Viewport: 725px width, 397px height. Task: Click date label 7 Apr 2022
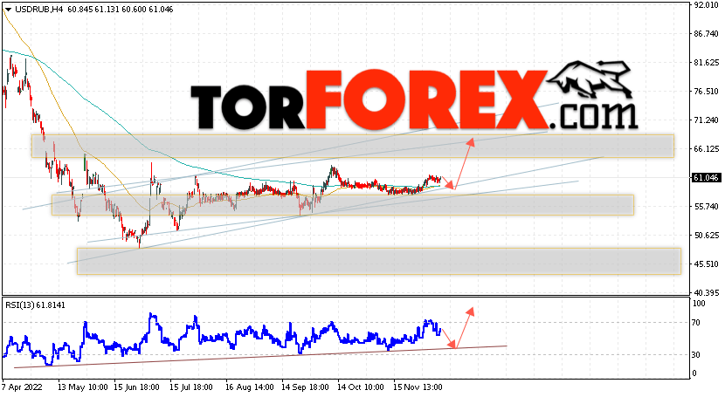(x=22, y=387)
